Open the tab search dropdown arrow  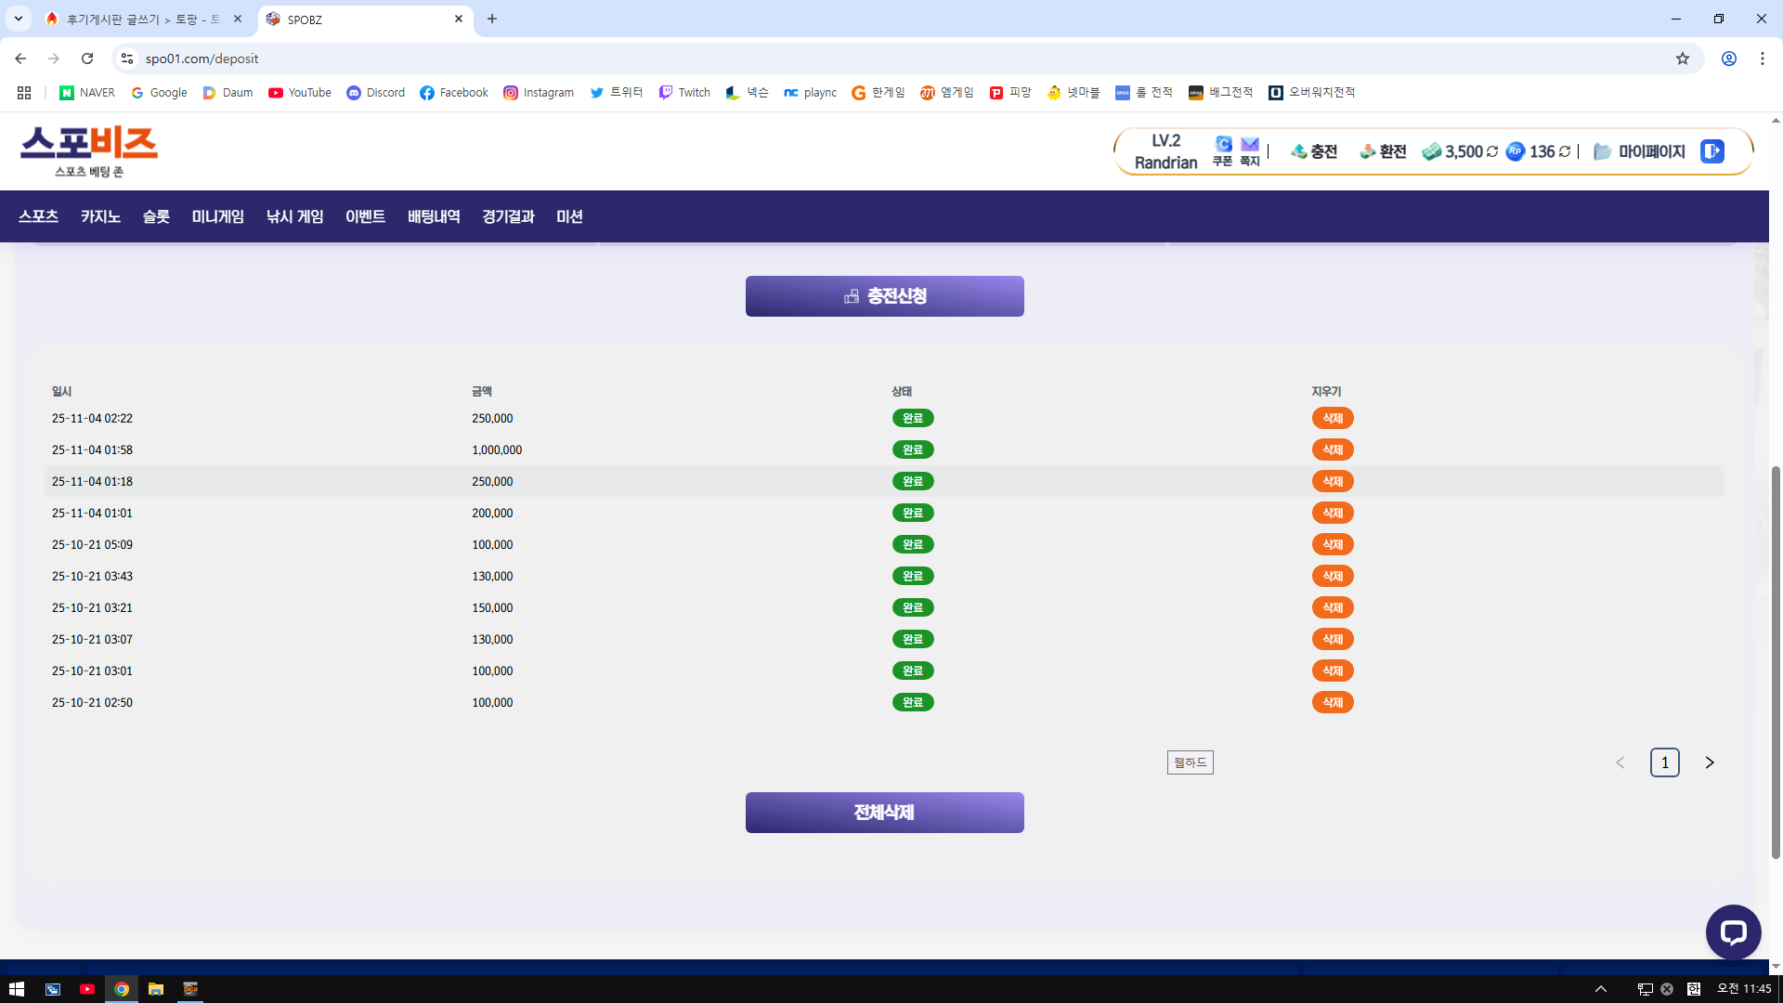coord(18,19)
